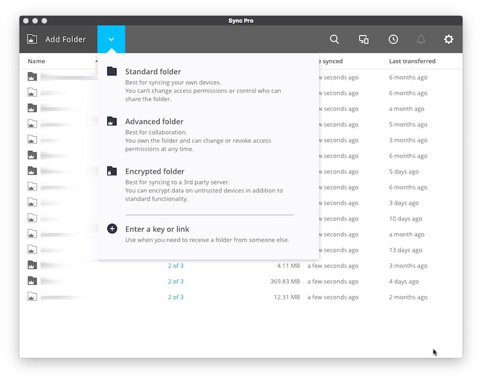Image resolution: width=482 pixels, height=381 pixels.
Task: Choose the Standard folder menu option
Action: click(x=153, y=72)
